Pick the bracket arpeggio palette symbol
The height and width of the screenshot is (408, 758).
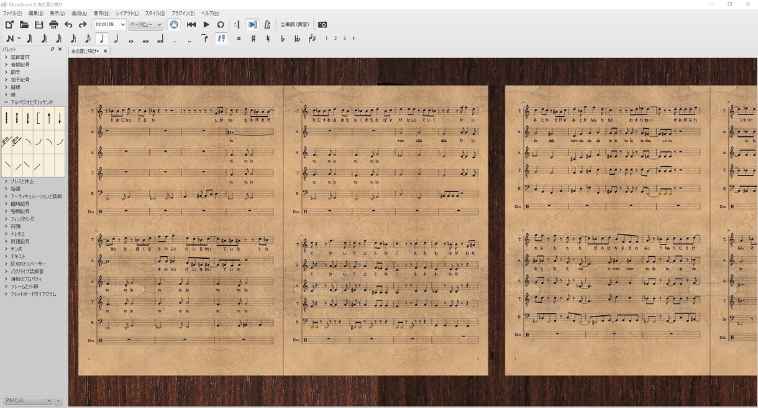39,118
